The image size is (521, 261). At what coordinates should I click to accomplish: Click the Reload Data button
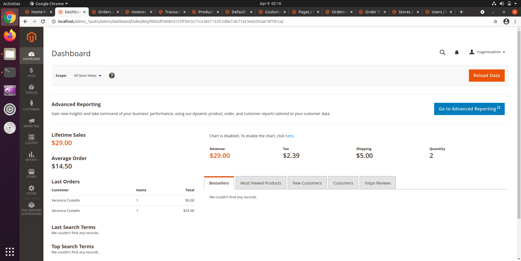coord(487,75)
